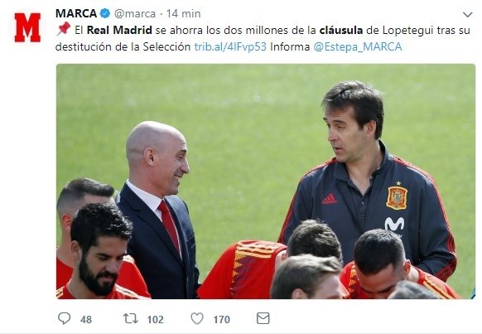Reply using the speech bubble icon
The image size is (482, 334).
[65, 318]
